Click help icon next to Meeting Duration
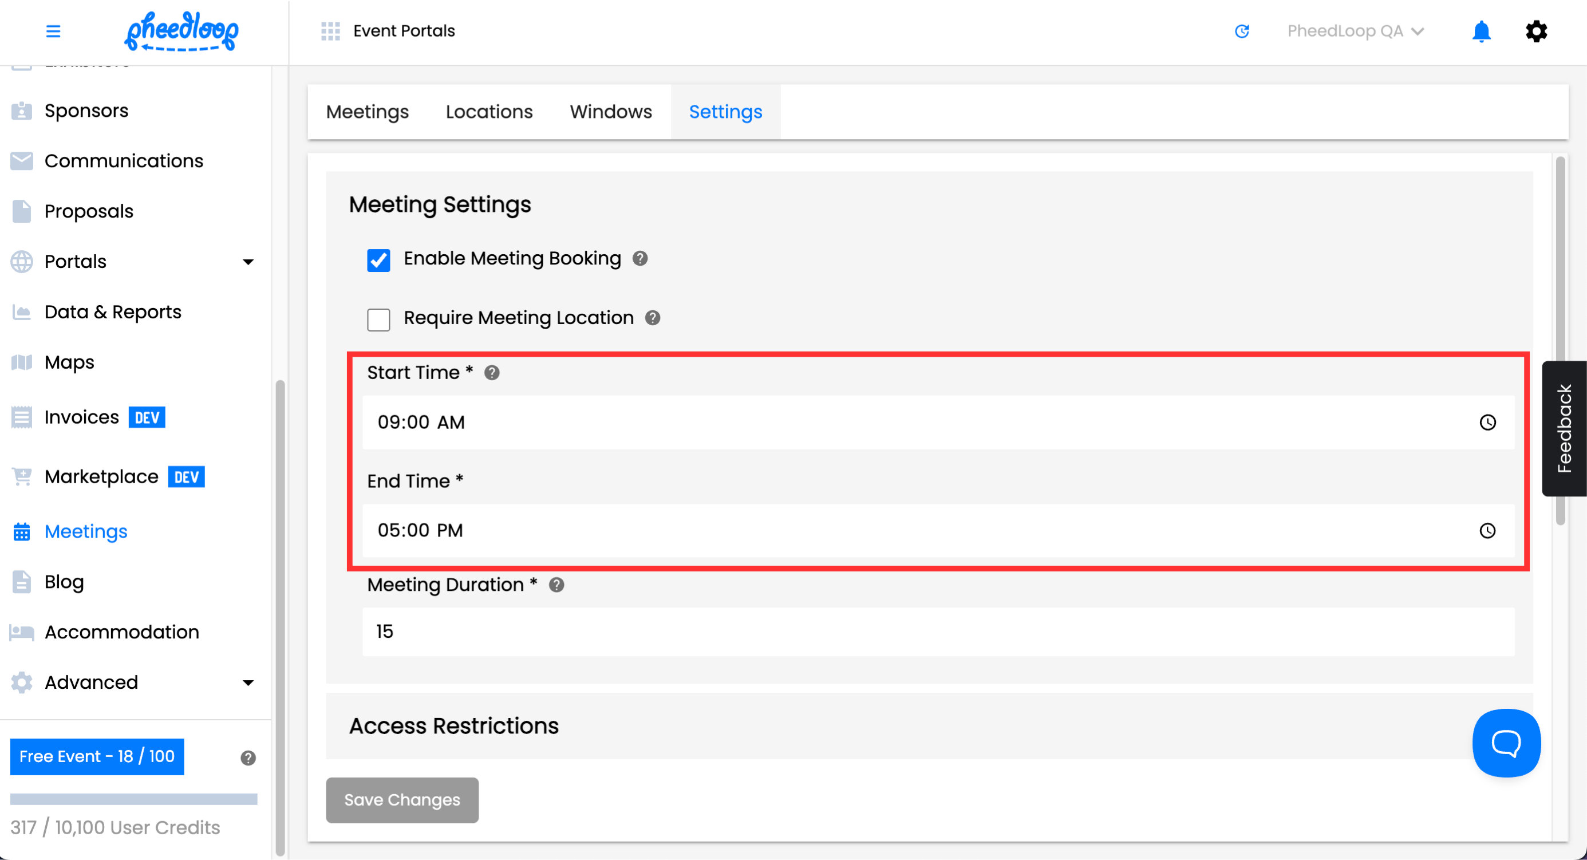 tap(556, 585)
